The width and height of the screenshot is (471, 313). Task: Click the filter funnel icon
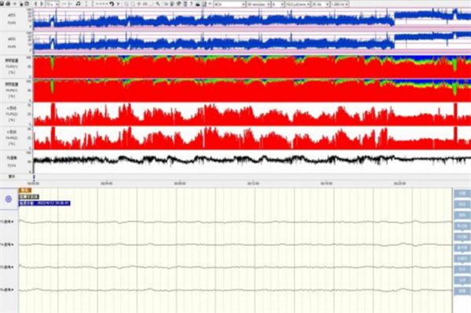point(118,4)
